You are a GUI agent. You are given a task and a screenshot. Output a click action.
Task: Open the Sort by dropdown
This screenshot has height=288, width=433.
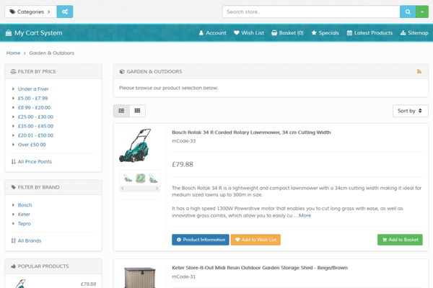pos(411,111)
